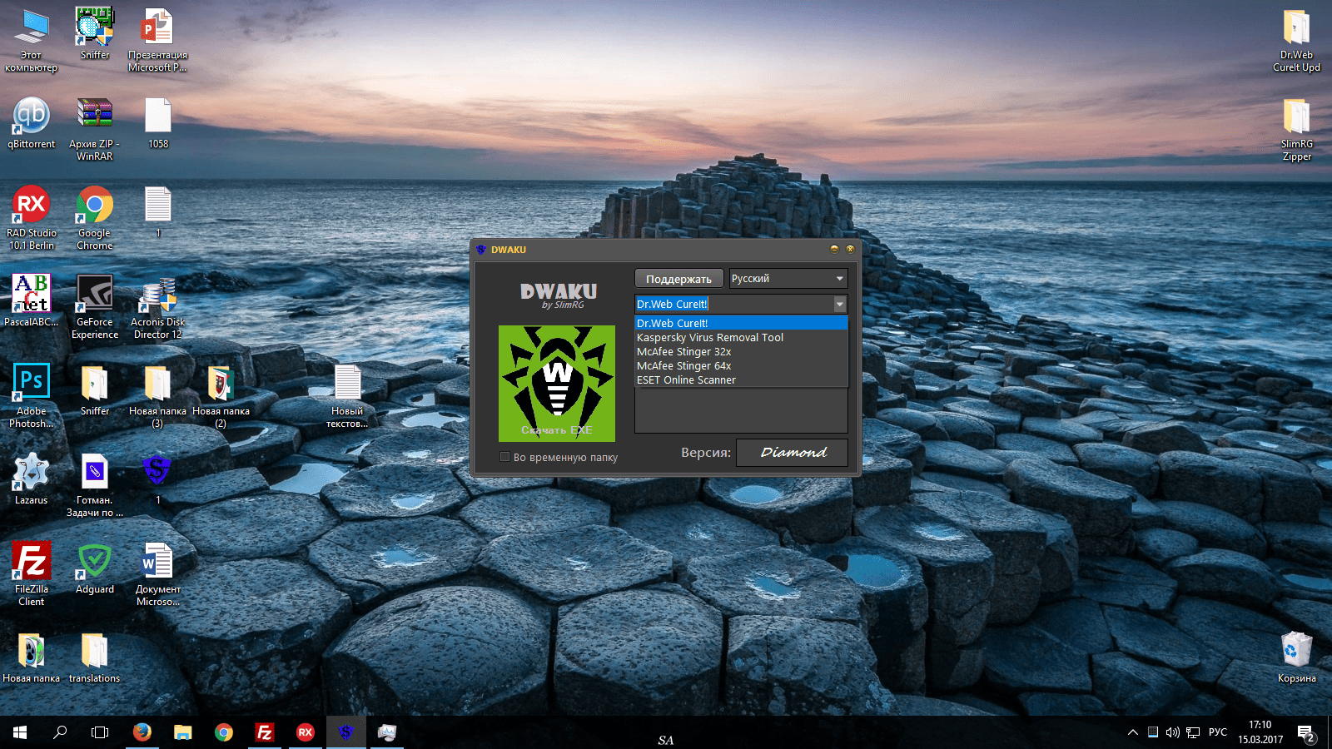Open the Dr.Web CureIt Upd folder
The image size is (1332, 749).
tap(1296, 39)
